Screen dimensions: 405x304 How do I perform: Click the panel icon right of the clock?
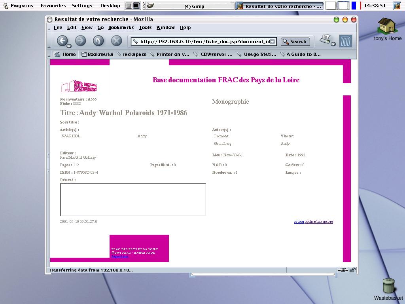tap(396, 6)
